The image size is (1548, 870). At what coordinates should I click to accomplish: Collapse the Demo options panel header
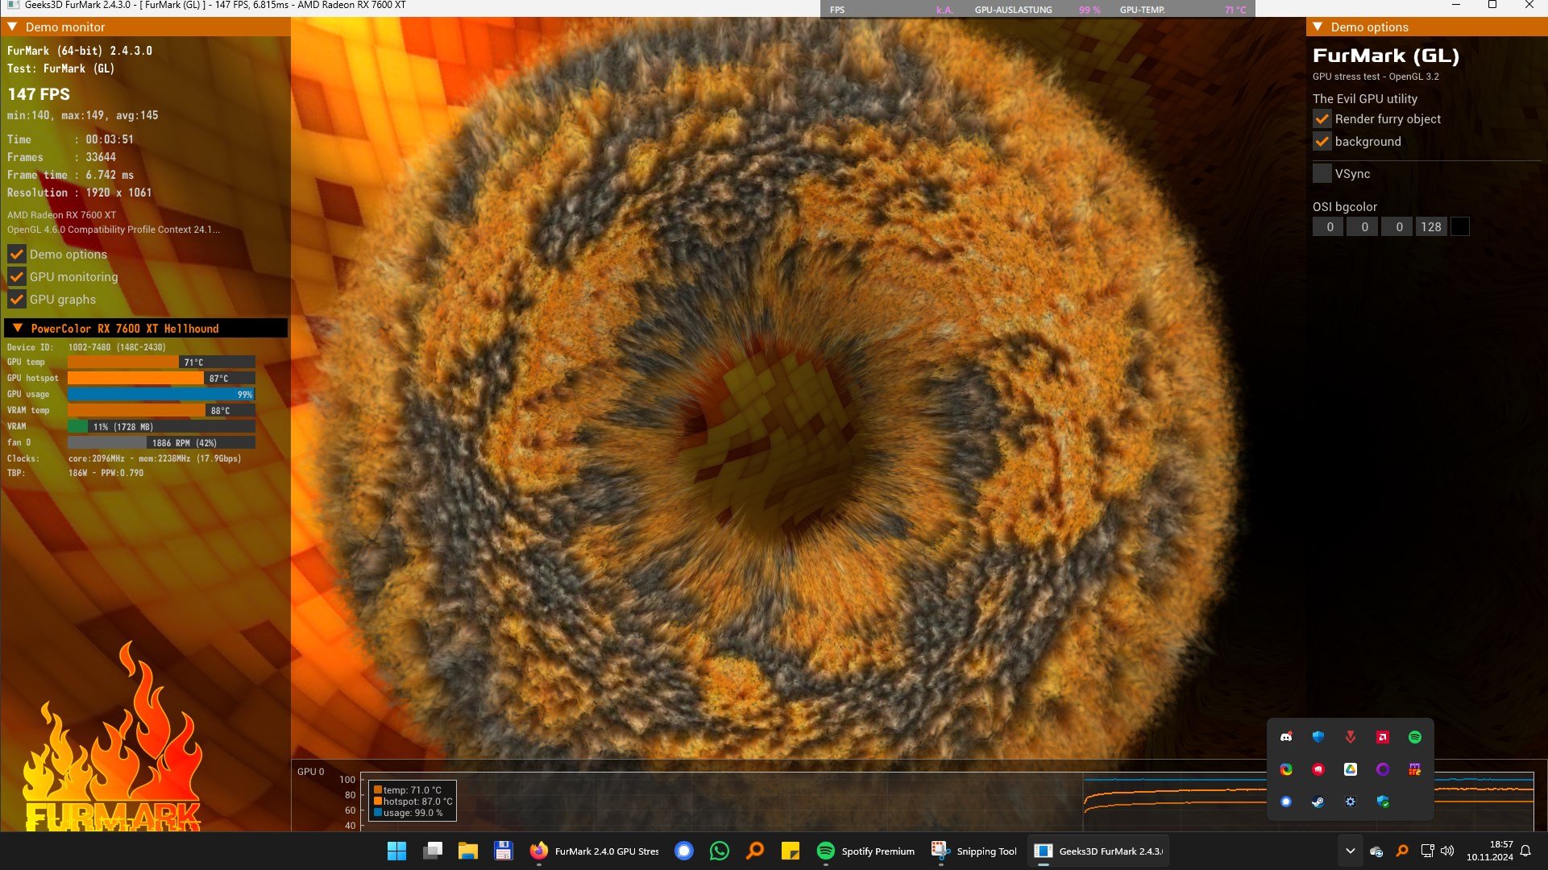point(1318,27)
